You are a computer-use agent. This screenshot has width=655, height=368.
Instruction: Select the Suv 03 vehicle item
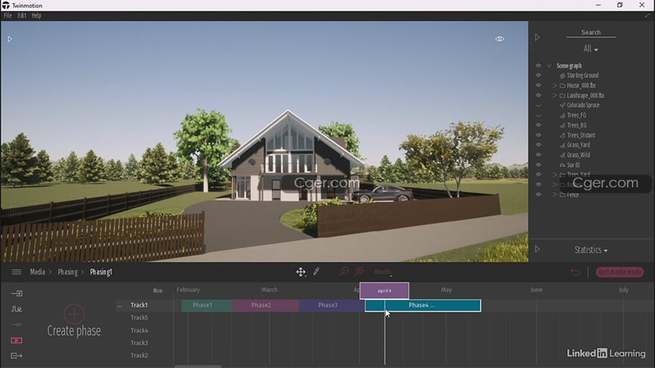(573, 165)
